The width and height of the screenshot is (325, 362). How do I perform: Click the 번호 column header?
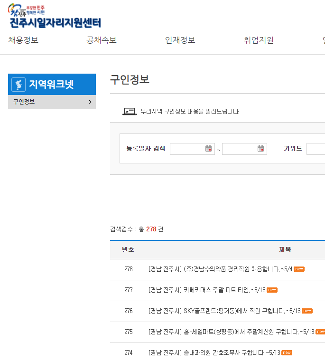click(x=128, y=249)
